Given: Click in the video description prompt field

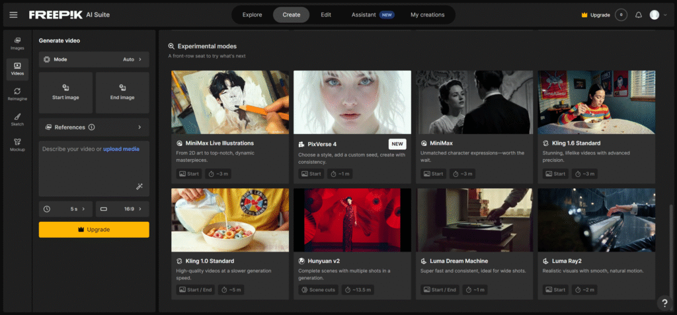Looking at the screenshot, I should [x=94, y=168].
